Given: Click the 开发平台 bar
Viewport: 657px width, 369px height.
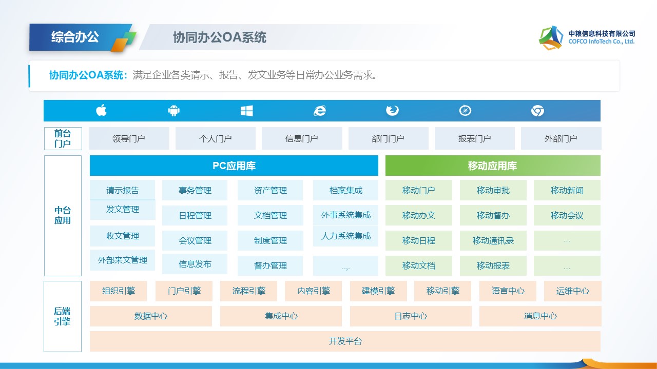Looking at the screenshot, I should 345,341.
